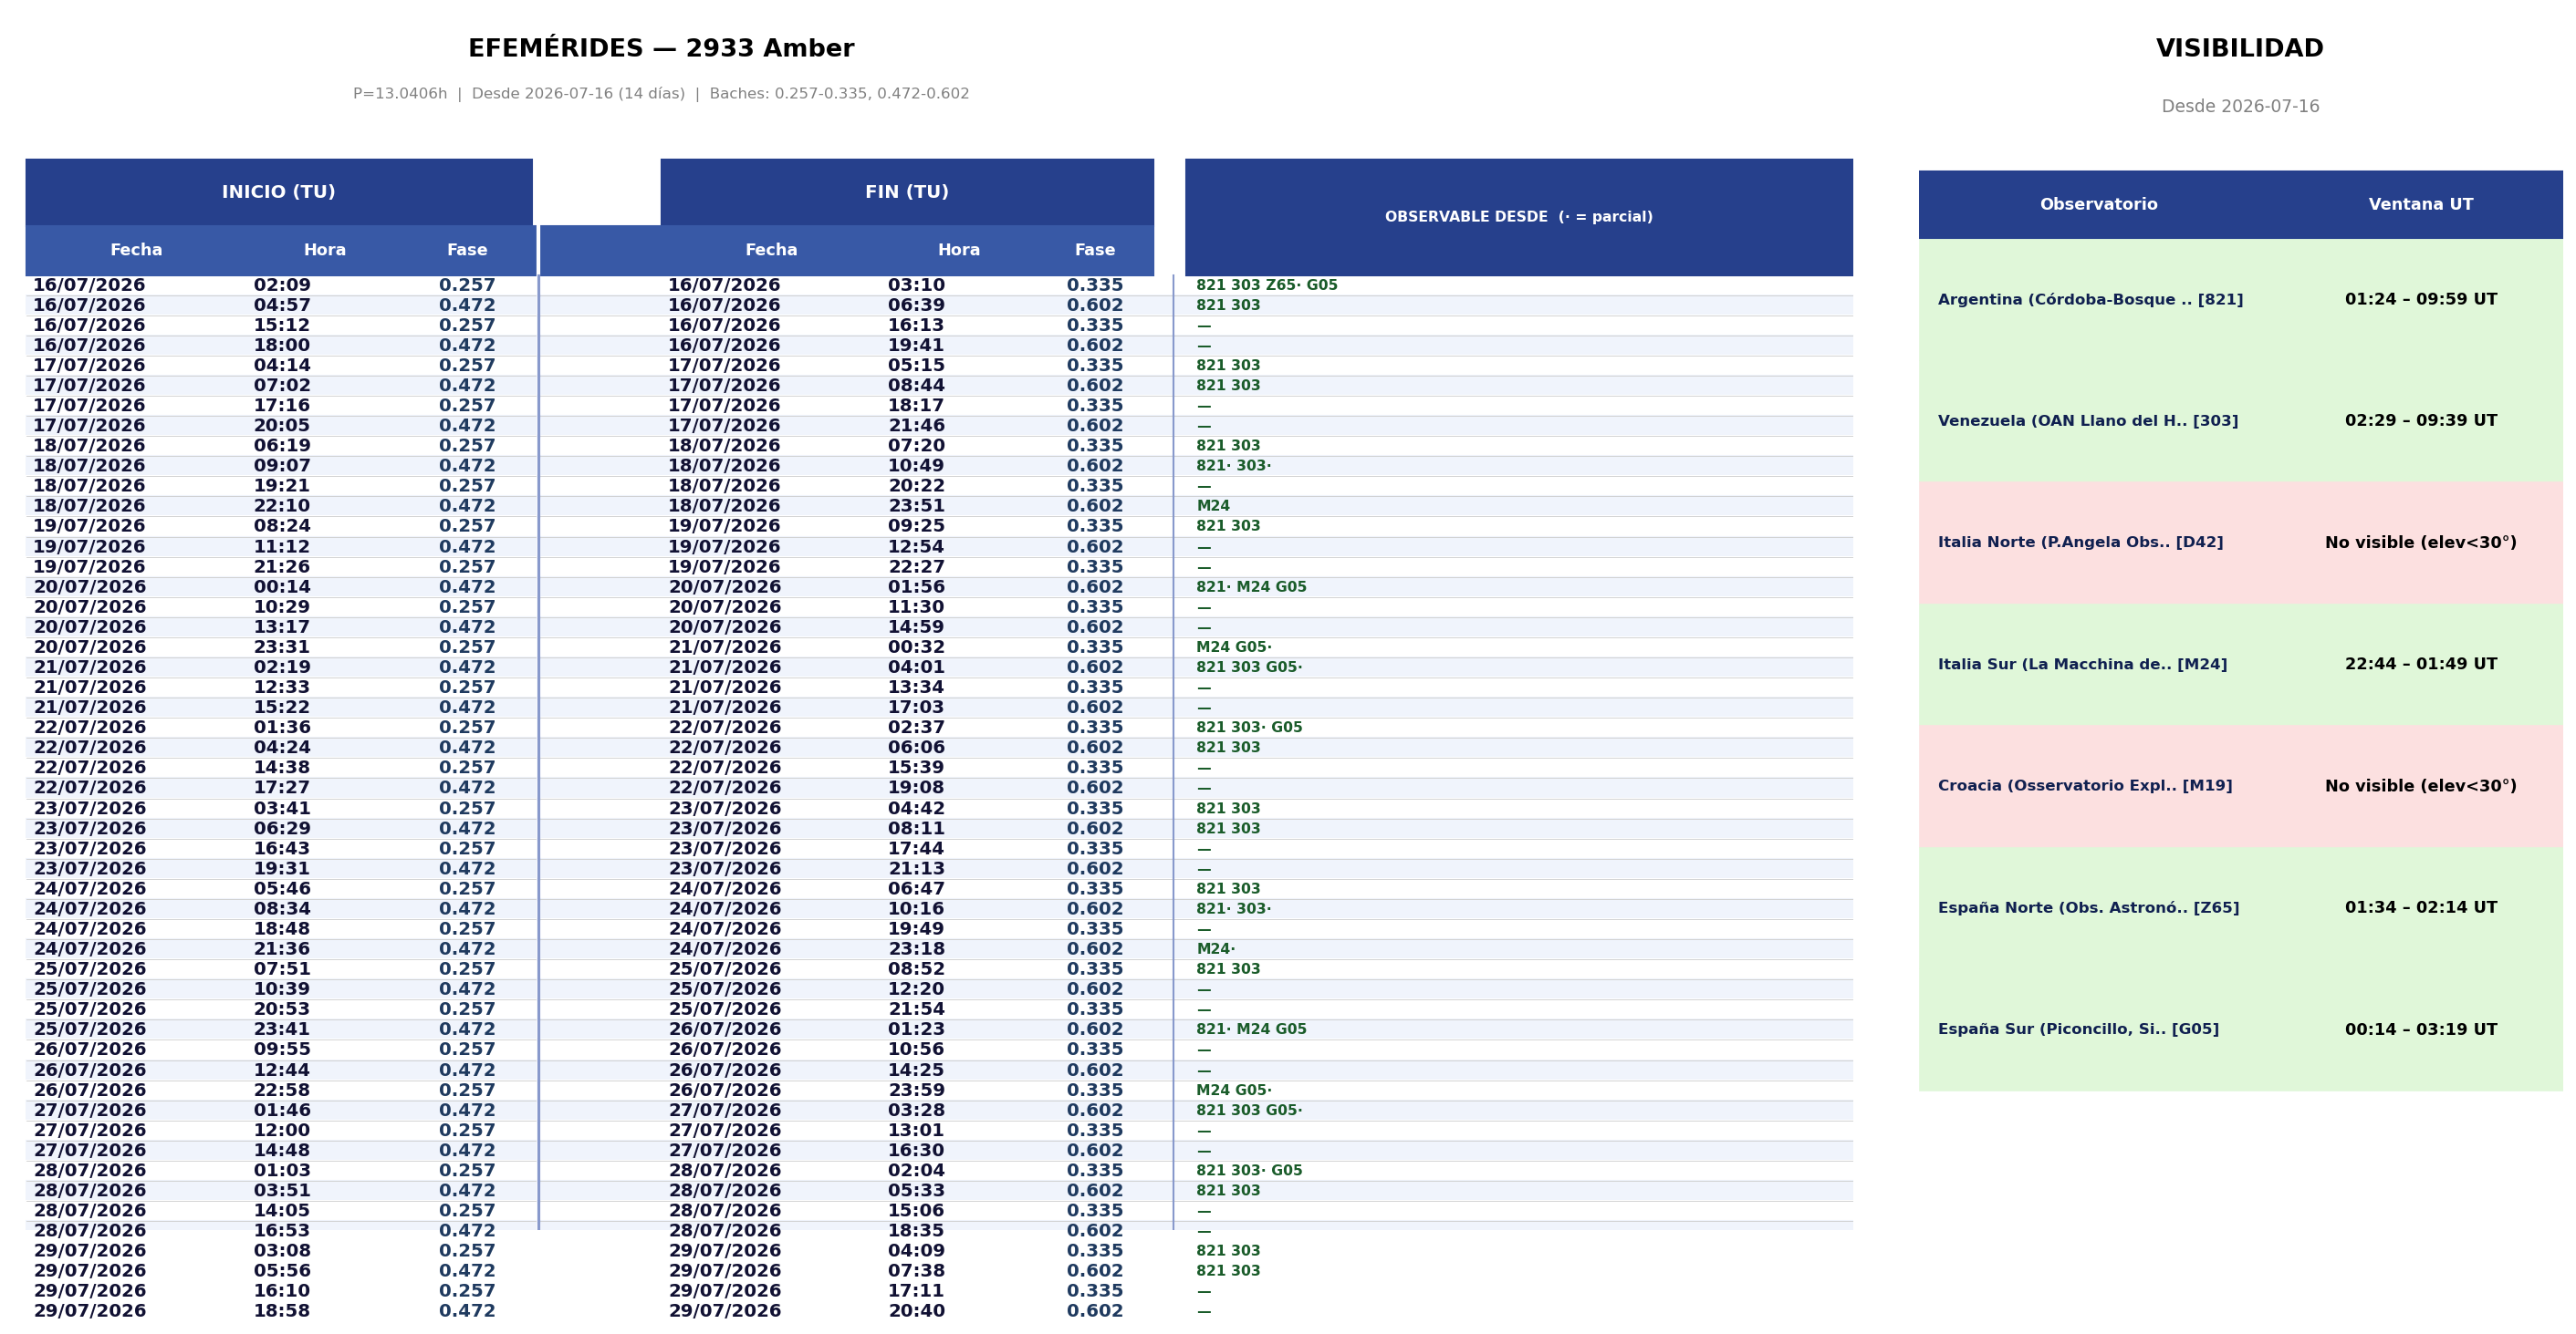Click the end time '19:41' on 16/07/2026
Screen dimensions: 2576x1334
(x=916, y=346)
